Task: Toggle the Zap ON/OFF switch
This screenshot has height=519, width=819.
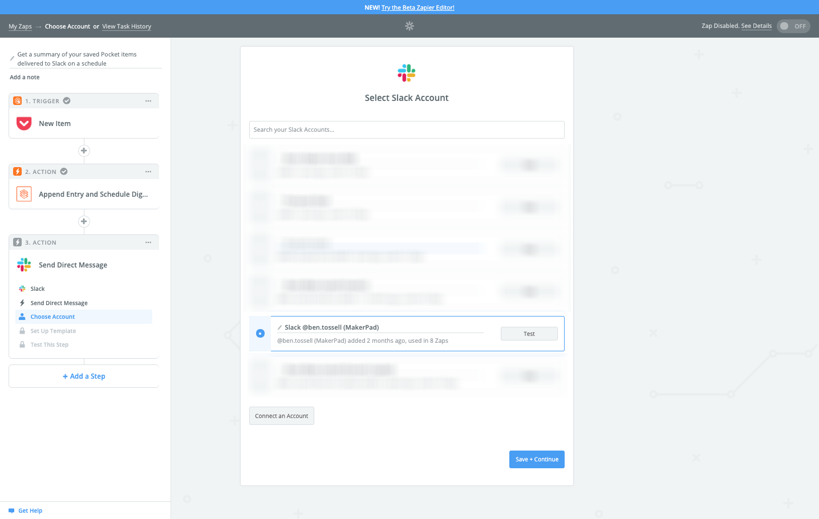Action: pos(793,26)
